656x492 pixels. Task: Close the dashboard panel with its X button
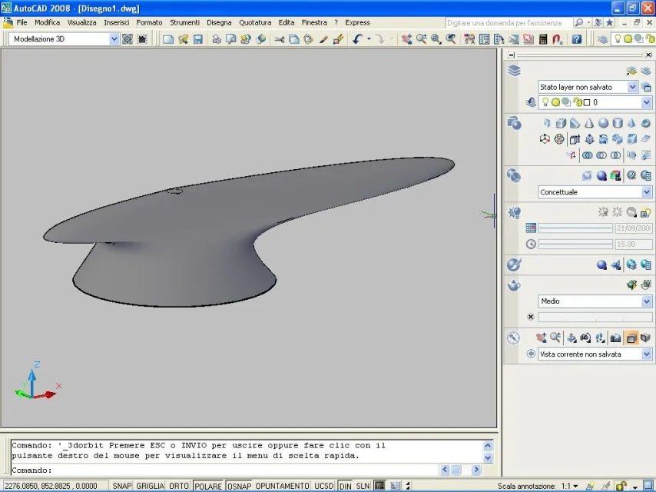pyautogui.click(x=648, y=55)
